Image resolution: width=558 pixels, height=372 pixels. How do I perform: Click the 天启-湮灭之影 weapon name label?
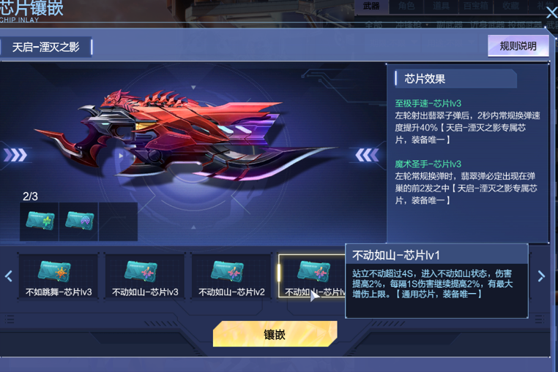[46, 47]
